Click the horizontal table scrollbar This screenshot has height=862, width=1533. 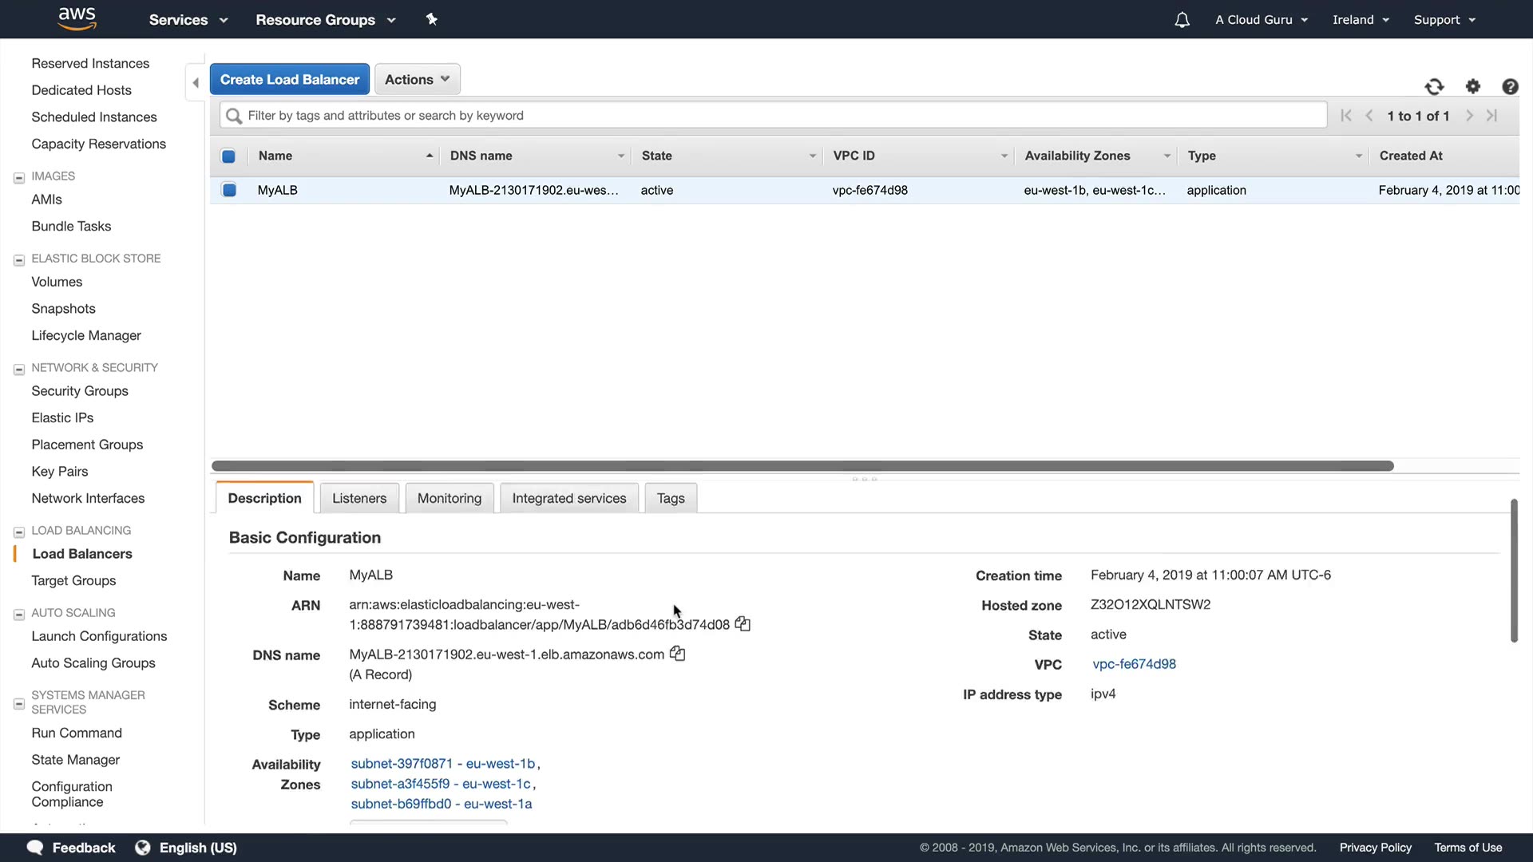802,466
